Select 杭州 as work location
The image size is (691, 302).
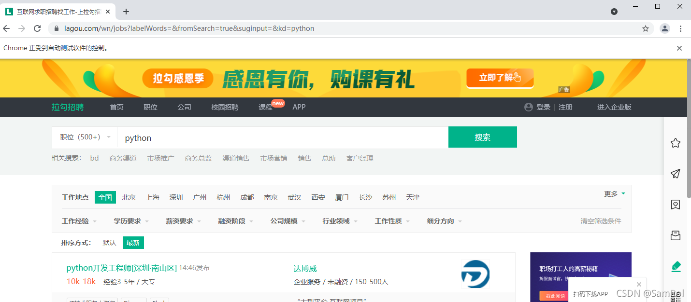(224, 197)
